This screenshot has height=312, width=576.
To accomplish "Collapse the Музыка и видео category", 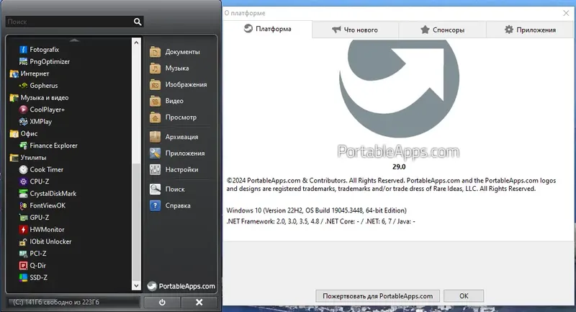I will [39, 97].
